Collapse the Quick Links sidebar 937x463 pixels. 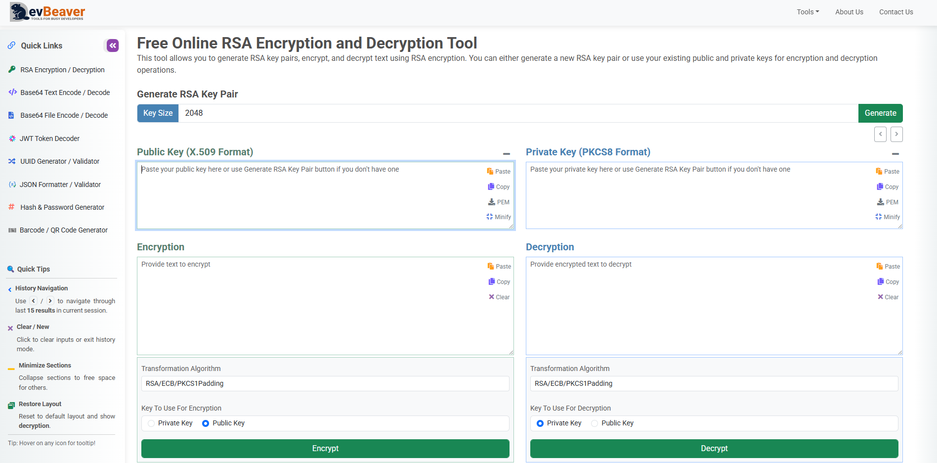[x=113, y=46]
